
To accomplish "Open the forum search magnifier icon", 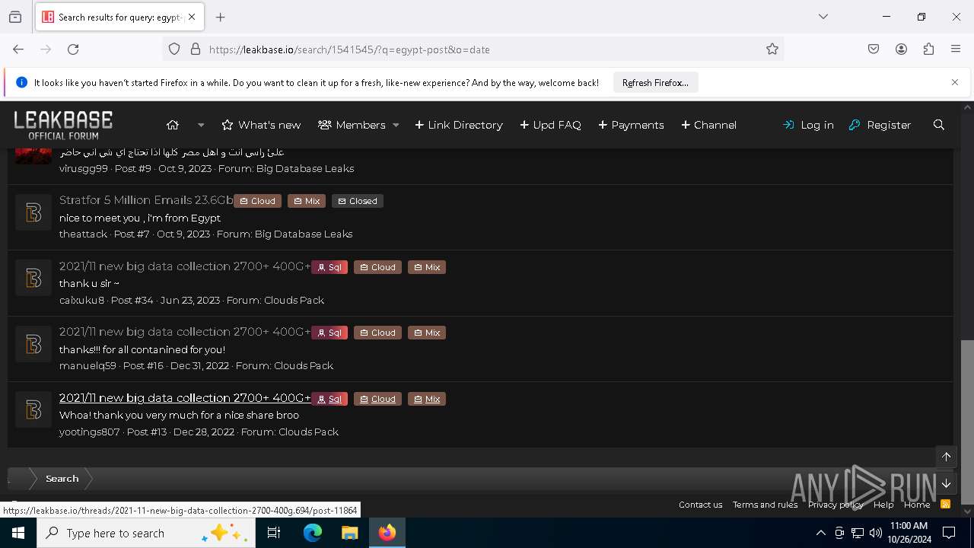I will click(x=939, y=125).
